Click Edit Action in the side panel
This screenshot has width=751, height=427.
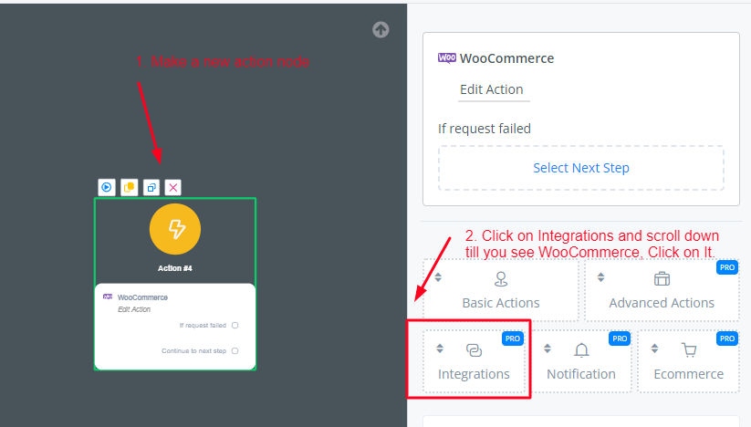pyautogui.click(x=492, y=89)
